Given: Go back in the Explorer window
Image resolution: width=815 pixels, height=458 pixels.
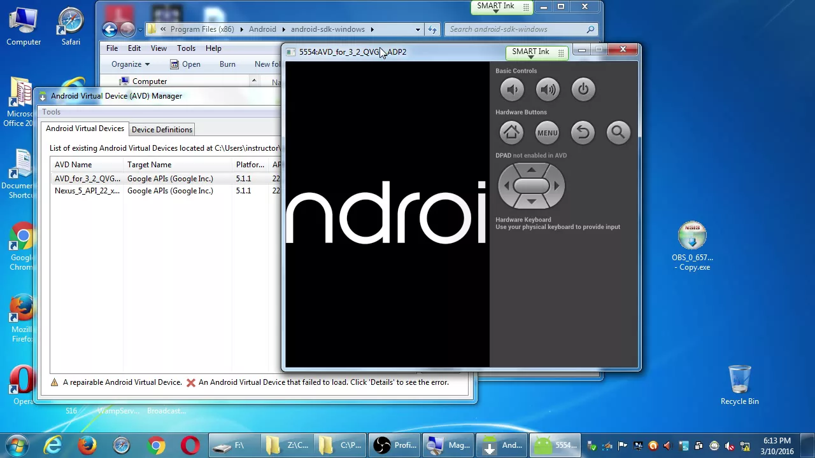Looking at the screenshot, I should tap(110, 29).
